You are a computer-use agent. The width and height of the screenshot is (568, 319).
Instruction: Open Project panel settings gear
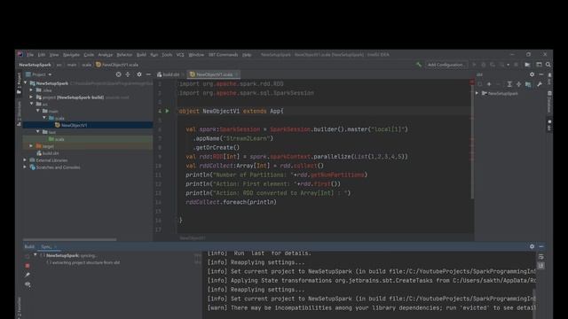(x=139, y=74)
